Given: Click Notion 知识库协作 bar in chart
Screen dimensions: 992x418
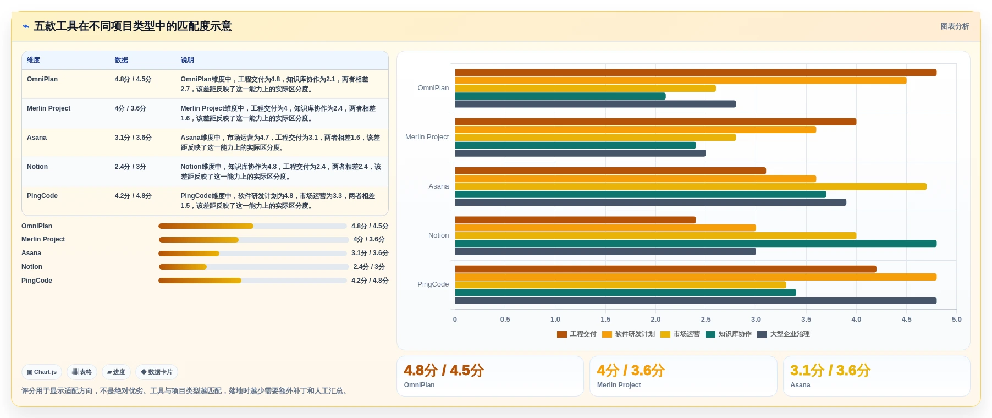Looking at the screenshot, I should (696, 244).
